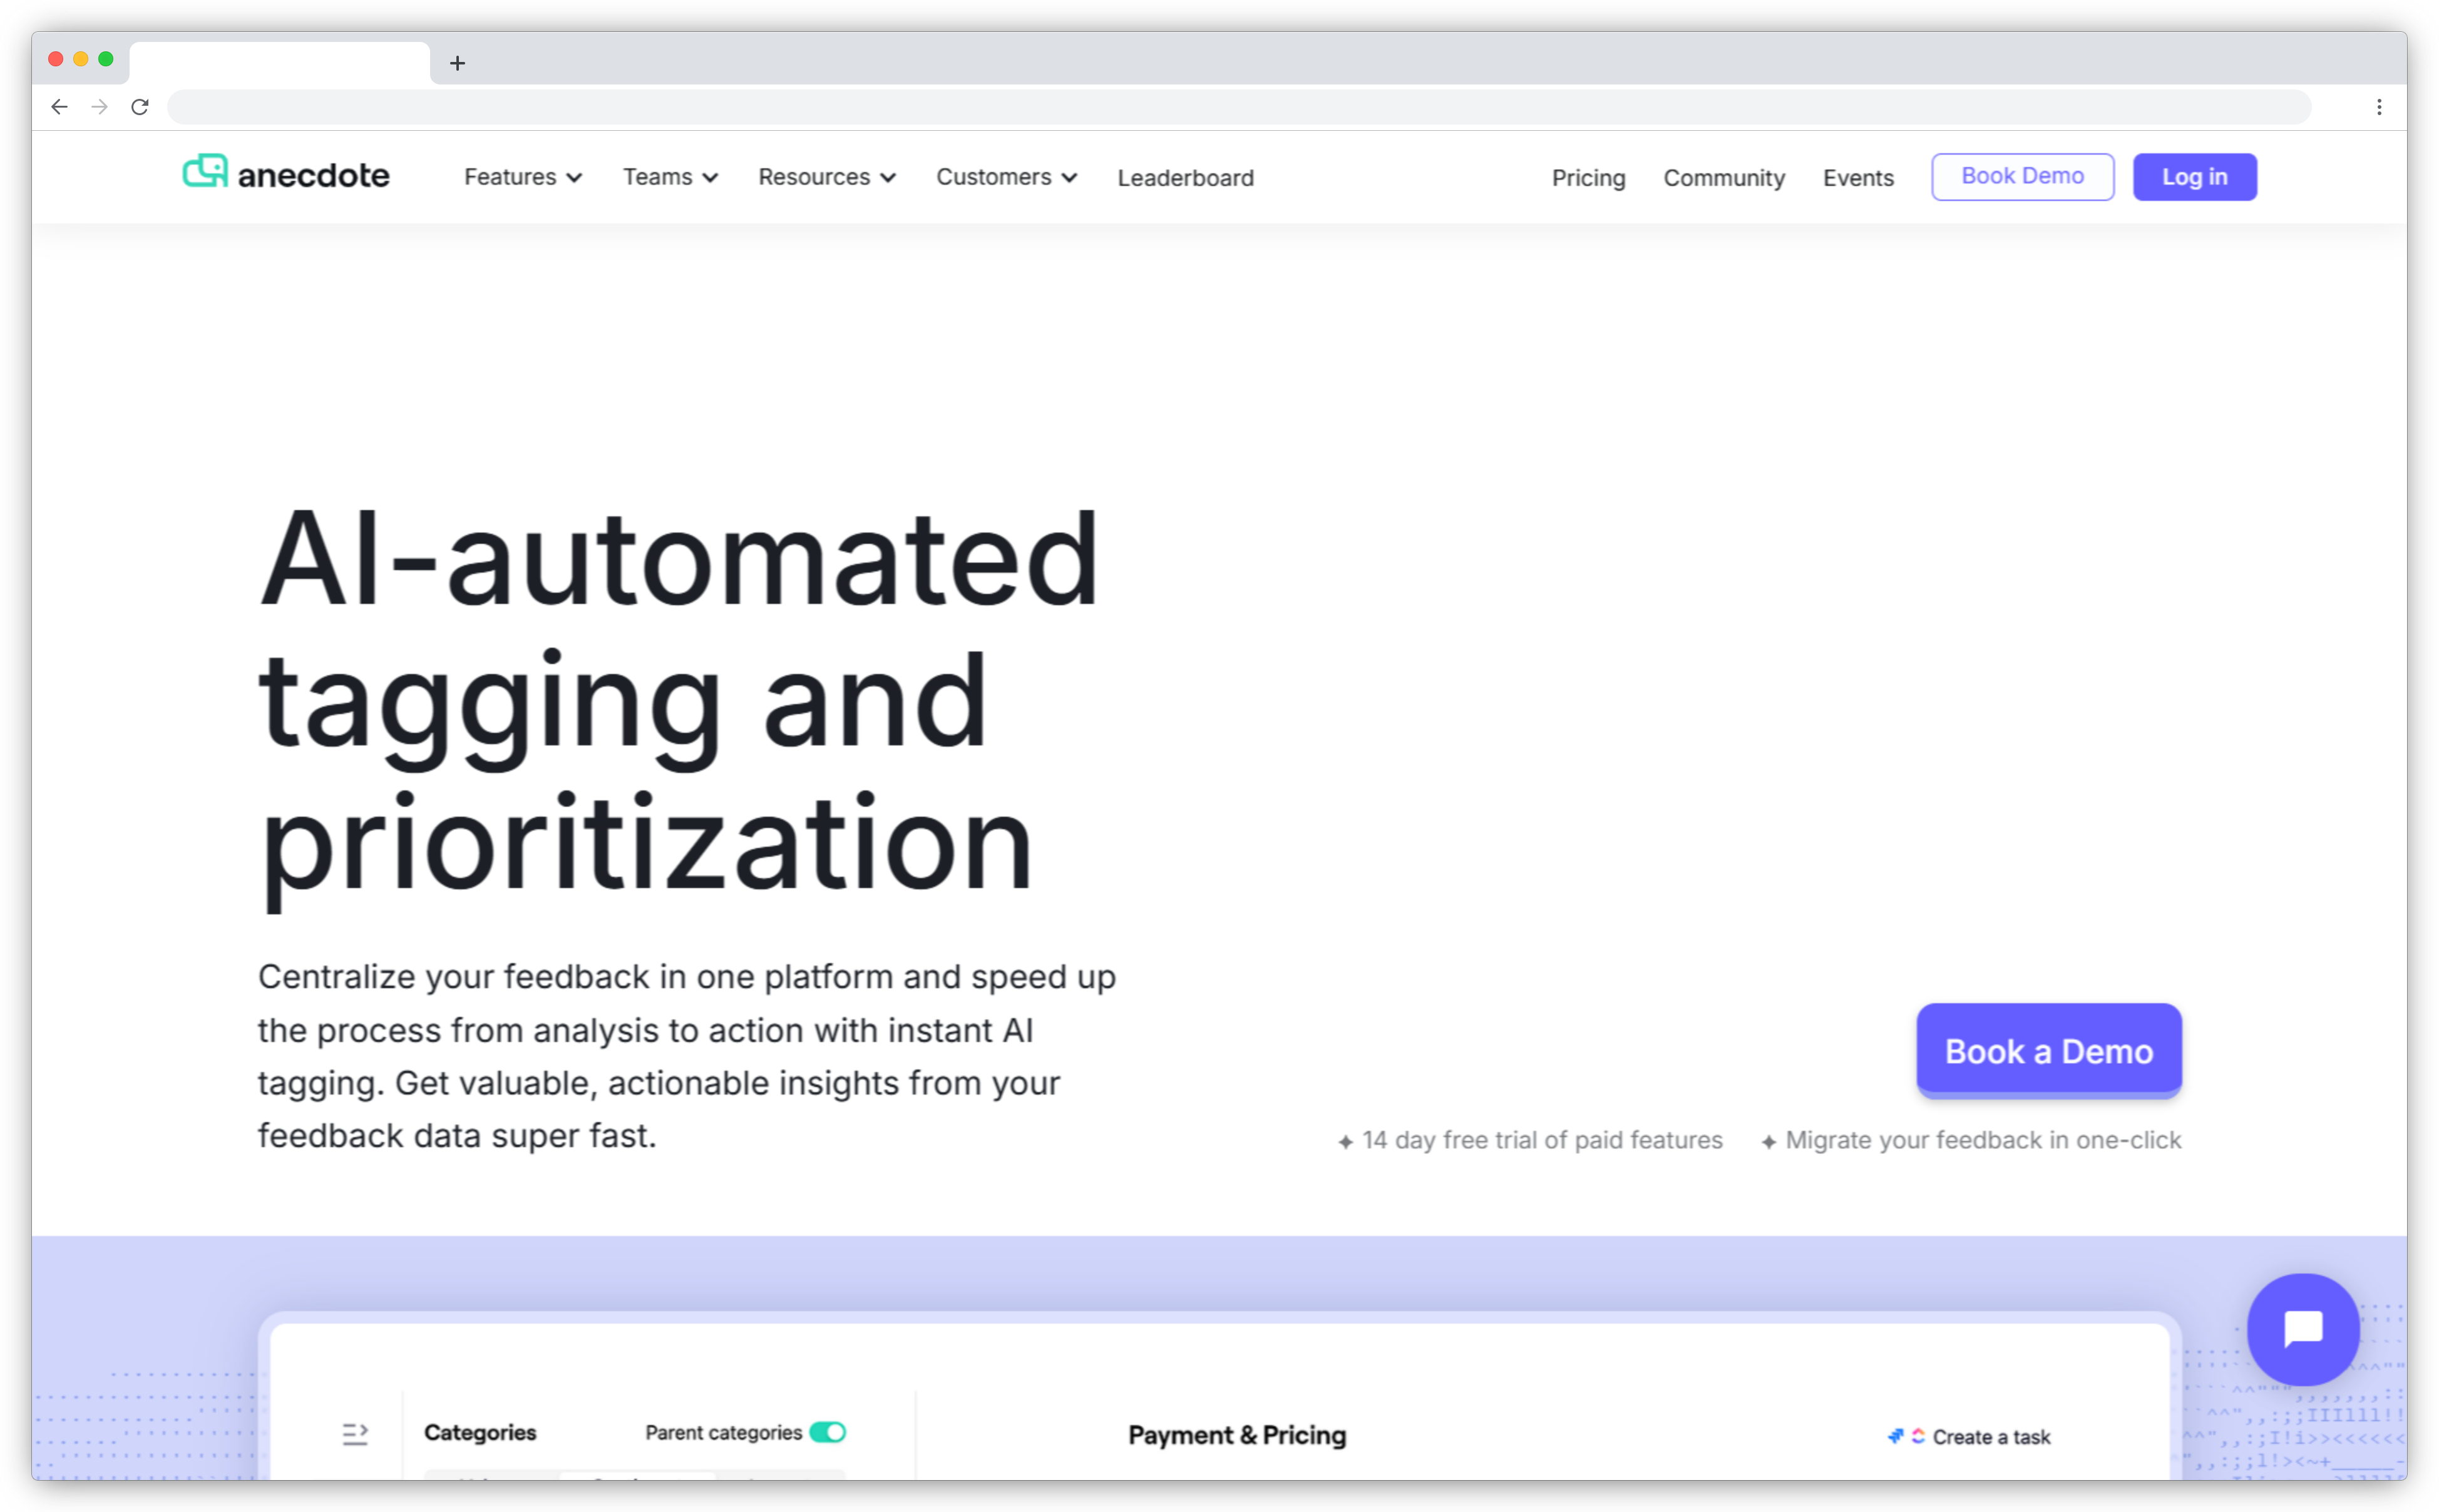
Task: Click the browser address bar
Action: coord(1238,107)
